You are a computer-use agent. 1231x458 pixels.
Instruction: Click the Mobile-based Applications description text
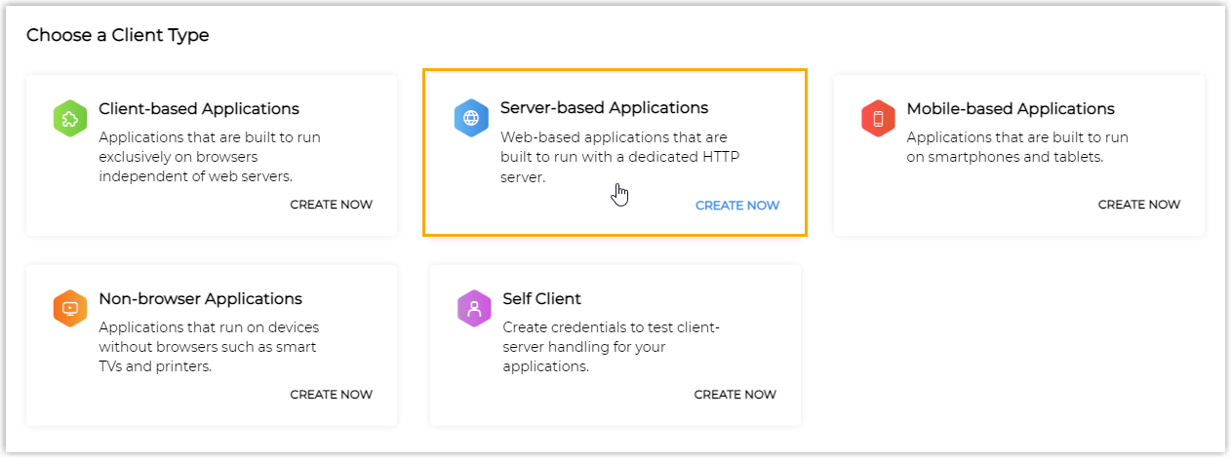click(x=1017, y=147)
